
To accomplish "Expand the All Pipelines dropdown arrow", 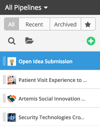I will point(46,8).
